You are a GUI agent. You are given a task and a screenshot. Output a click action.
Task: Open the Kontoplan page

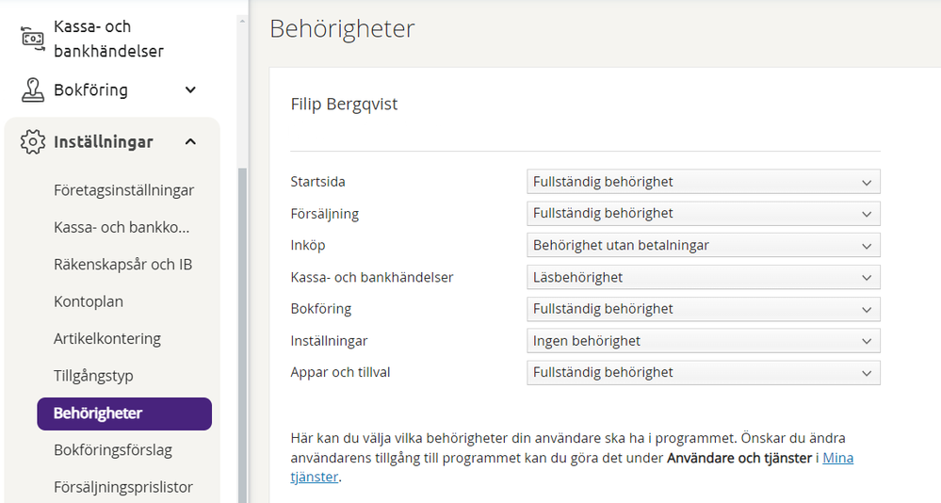[89, 301]
